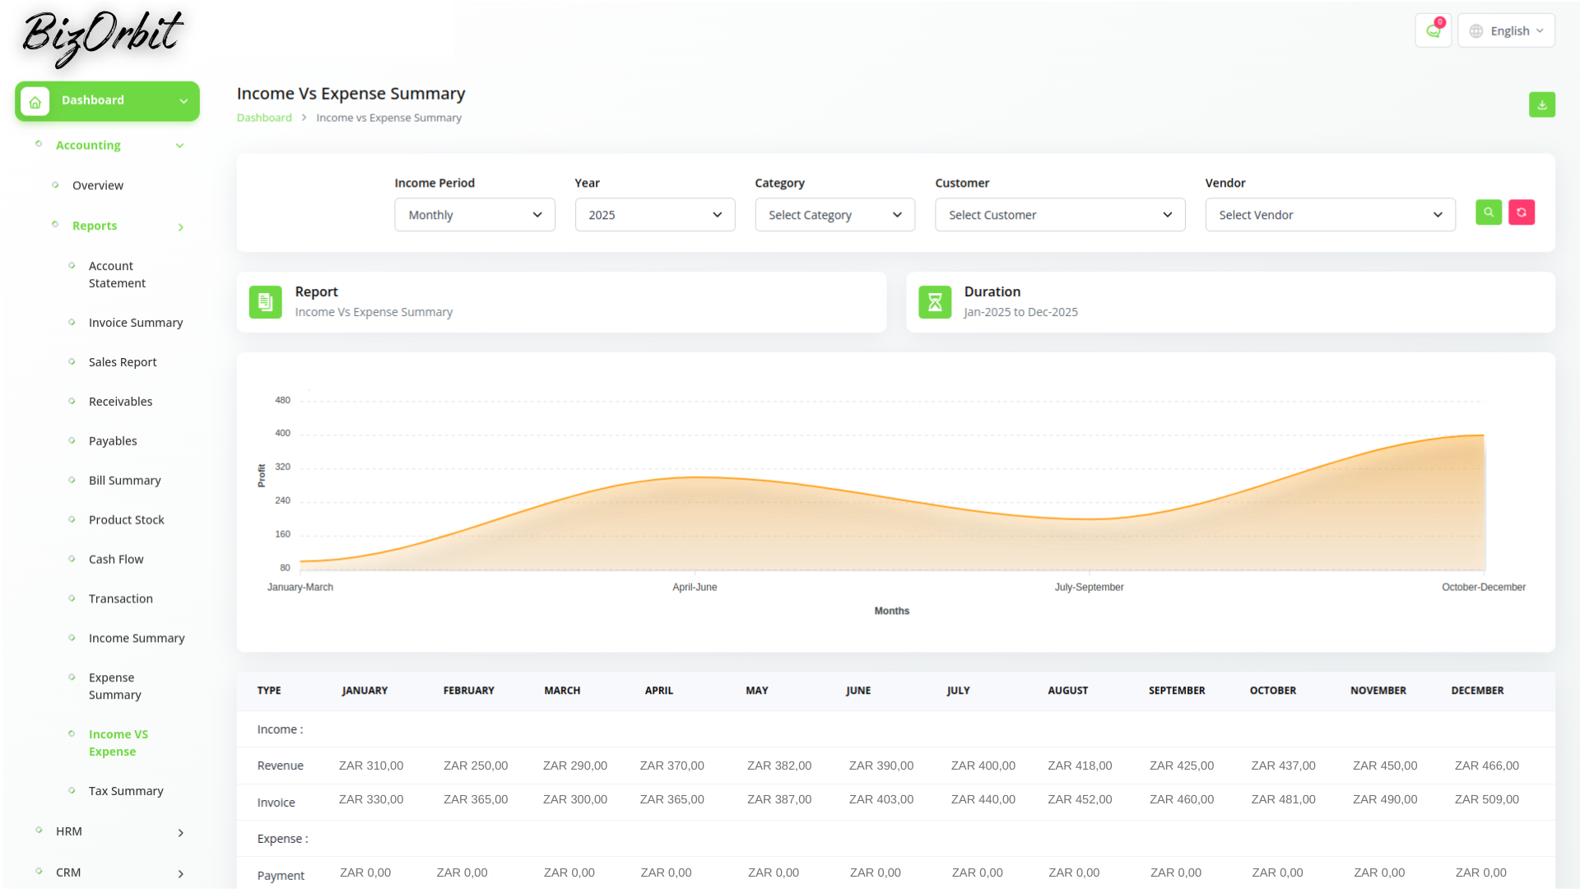Click the Accounting menu label

[88, 145]
